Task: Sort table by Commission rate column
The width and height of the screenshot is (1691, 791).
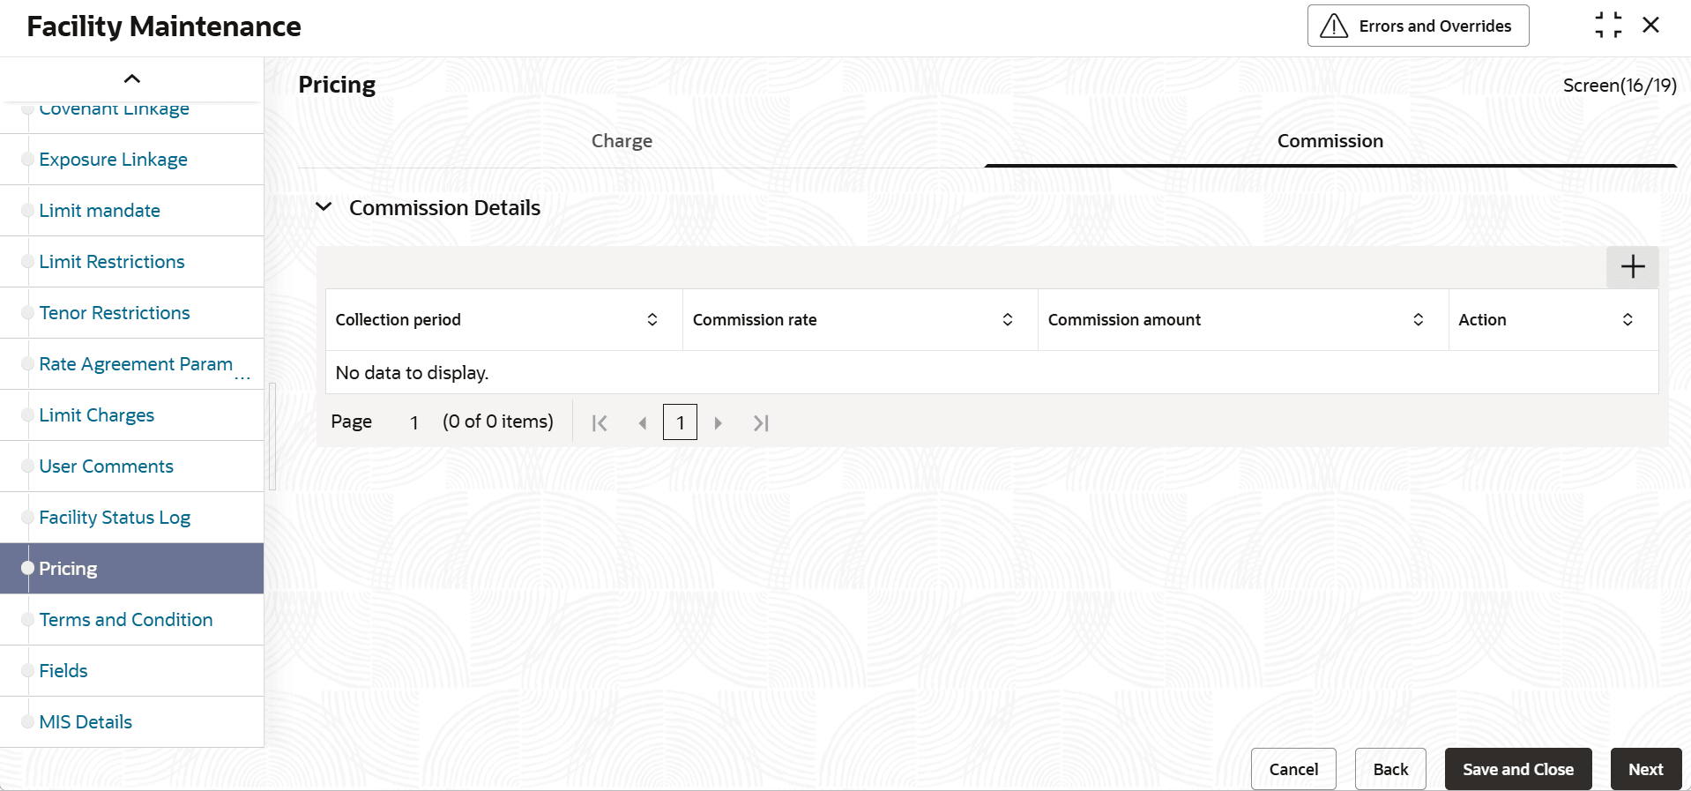Action: 1007,319
